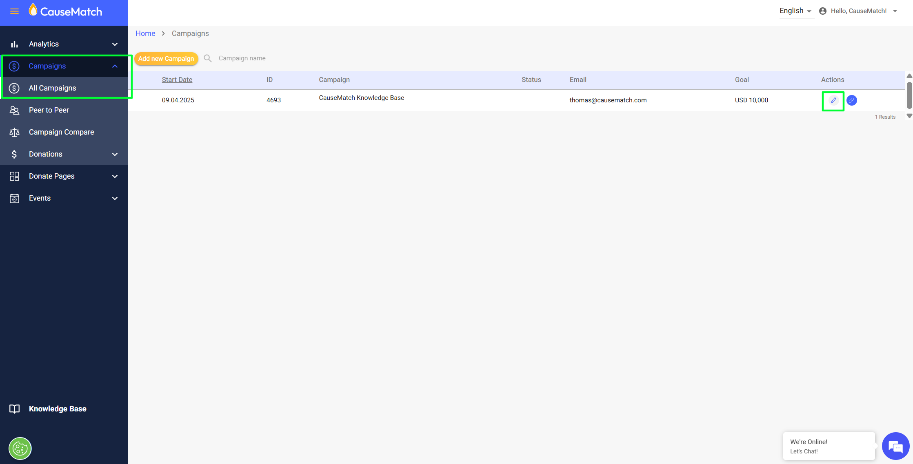Screen dimensions: 913x464
Task: Open the live chat bubble icon
Action: point(895,446)
